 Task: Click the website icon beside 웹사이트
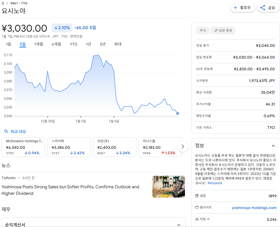[x=197, y=207]
